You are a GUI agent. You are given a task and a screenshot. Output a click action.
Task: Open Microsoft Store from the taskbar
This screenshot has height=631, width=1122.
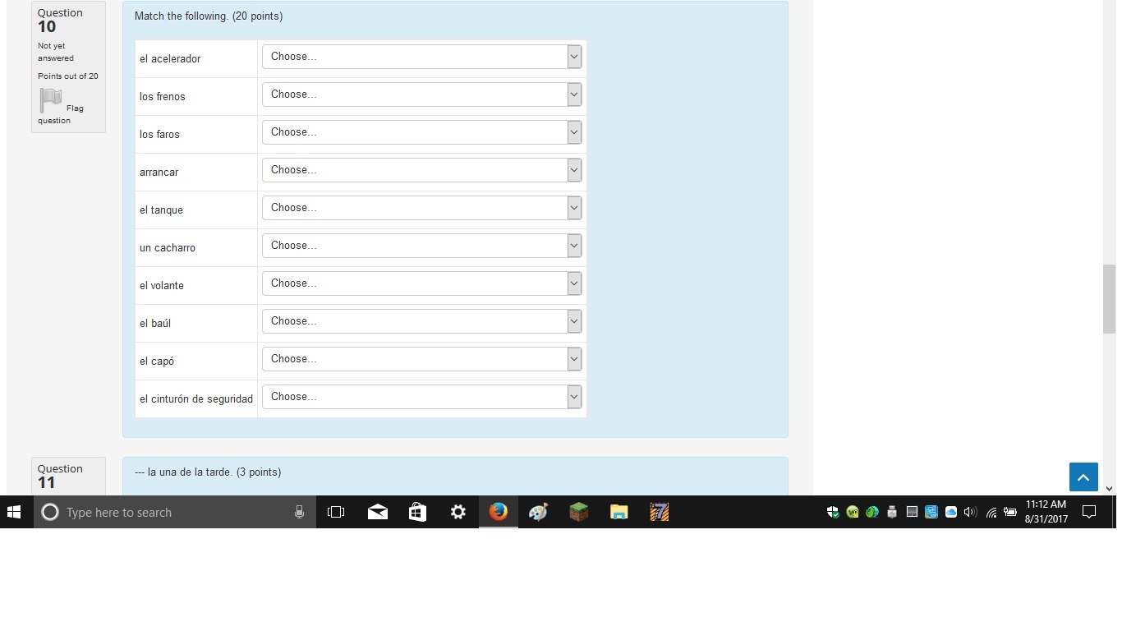[417, 512]
